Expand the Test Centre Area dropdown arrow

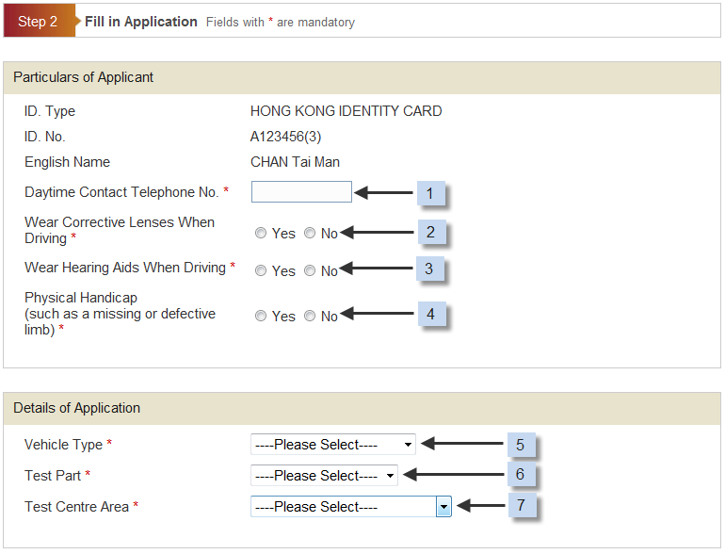(443, 507)
